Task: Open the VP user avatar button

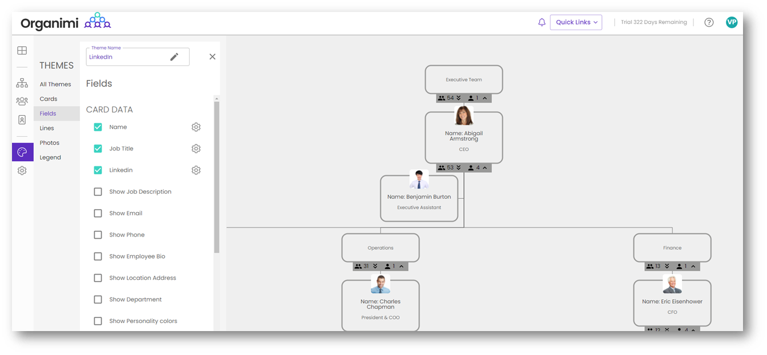Action: [x=732, y=22]
